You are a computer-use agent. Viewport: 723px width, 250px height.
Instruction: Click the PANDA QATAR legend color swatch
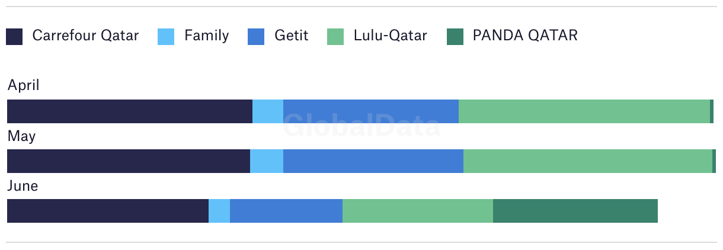[455, 37]
